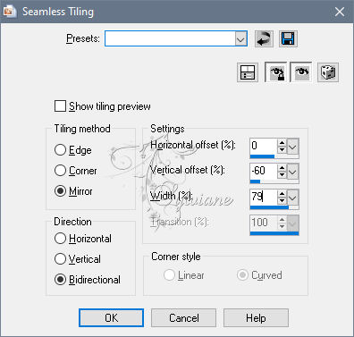Click the Width value field
354x337 pixels.
tap(264, 197)
